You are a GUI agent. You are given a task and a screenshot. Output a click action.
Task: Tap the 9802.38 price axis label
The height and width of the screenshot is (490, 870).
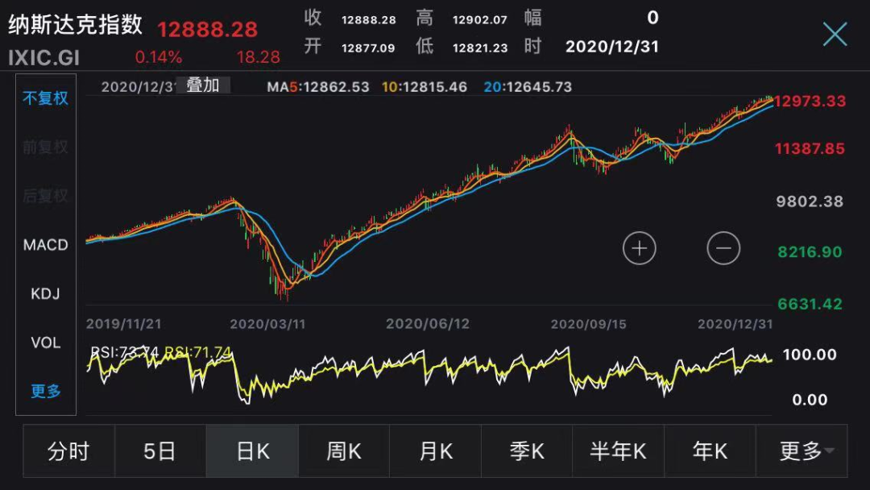(810, 201)
